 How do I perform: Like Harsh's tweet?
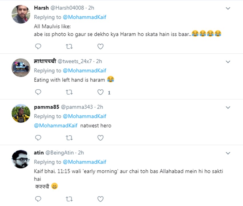coord(100,47)
